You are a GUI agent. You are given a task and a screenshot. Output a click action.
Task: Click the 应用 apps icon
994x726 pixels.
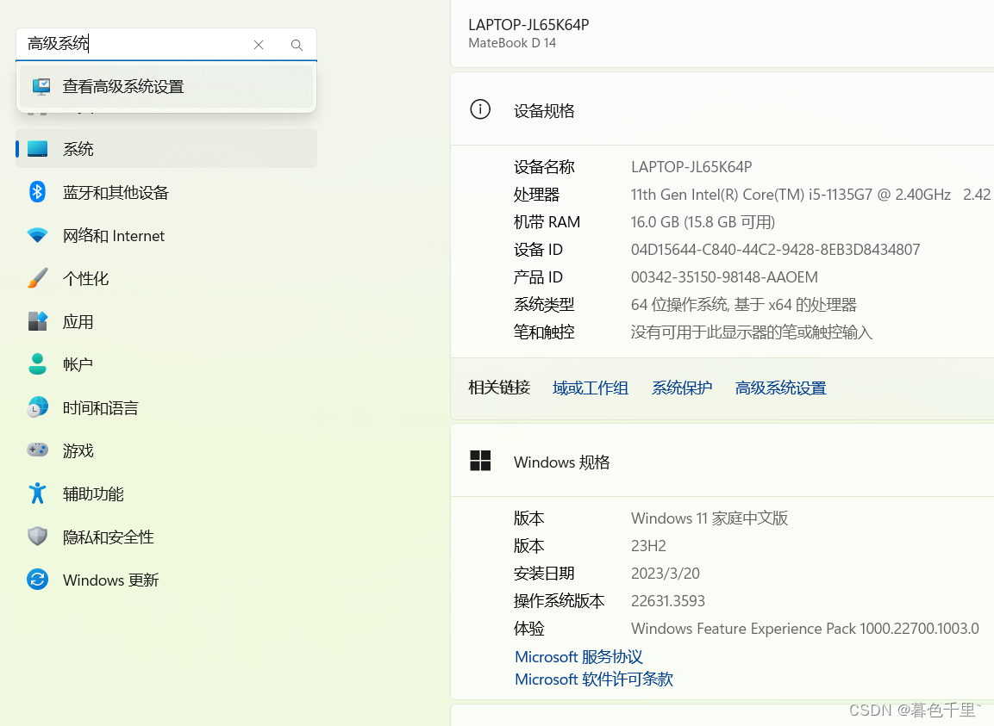click(x=37, y=321)
